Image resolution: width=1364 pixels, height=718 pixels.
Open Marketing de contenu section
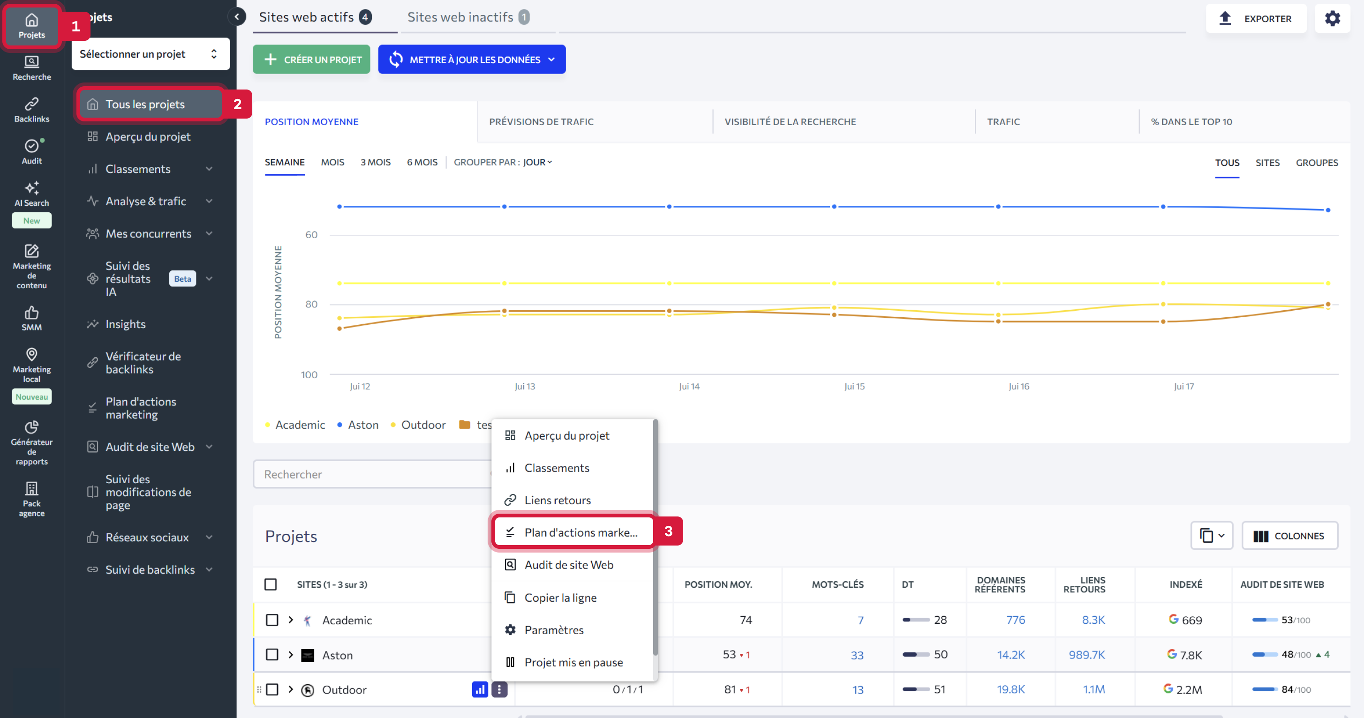[32, 266]
